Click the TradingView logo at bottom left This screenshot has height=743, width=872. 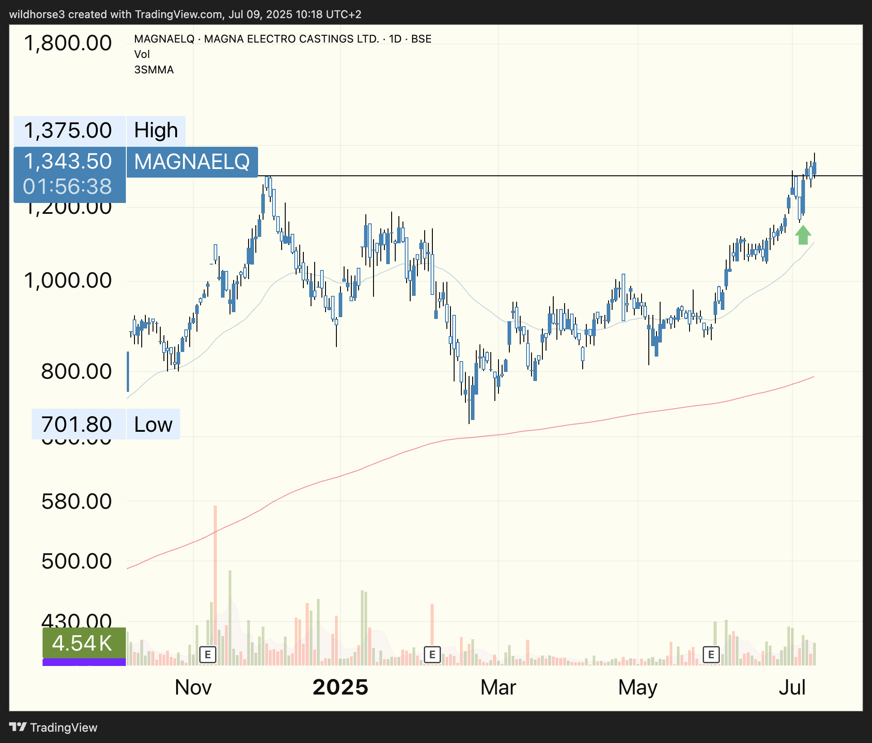tap(18, 727)
